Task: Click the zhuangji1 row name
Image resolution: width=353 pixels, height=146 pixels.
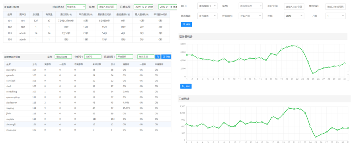Action: coord(12,124)
